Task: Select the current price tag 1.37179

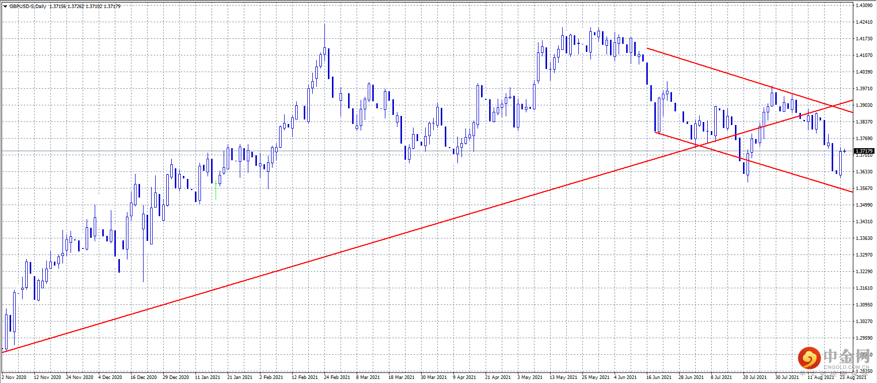Action: (x=864, y=151)
